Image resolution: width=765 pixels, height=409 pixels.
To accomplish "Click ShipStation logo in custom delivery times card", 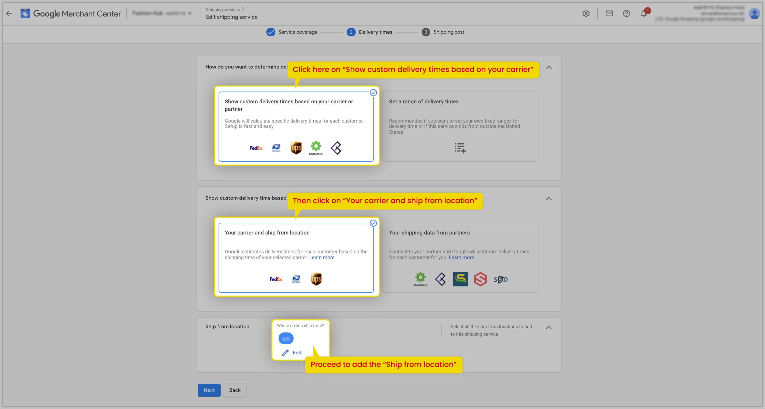I will click(316, 148).
